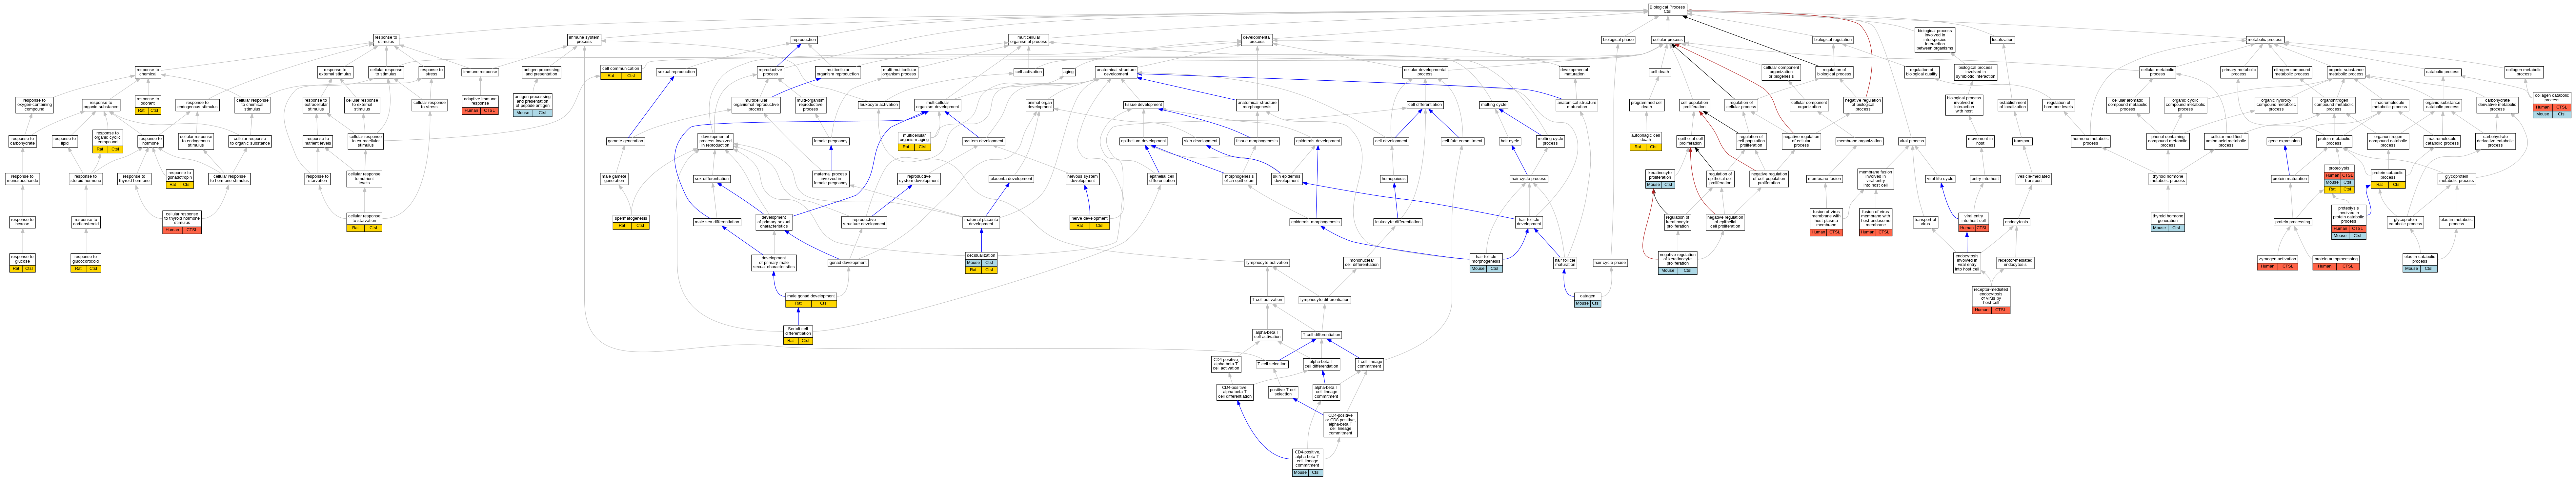Click the 'hemopoiesis' node
Image resolution: width=2576 pixels, height=480 pixels.
(x=1394, y=179)
